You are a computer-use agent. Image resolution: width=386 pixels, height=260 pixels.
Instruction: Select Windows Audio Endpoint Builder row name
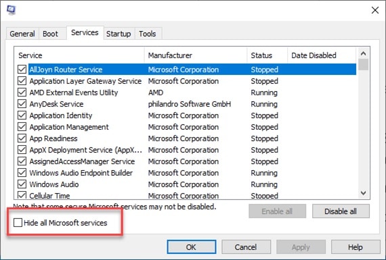81,173
